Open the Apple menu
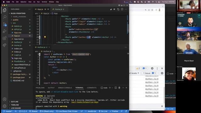Screen dimensions: 201x113 (3, 2)
